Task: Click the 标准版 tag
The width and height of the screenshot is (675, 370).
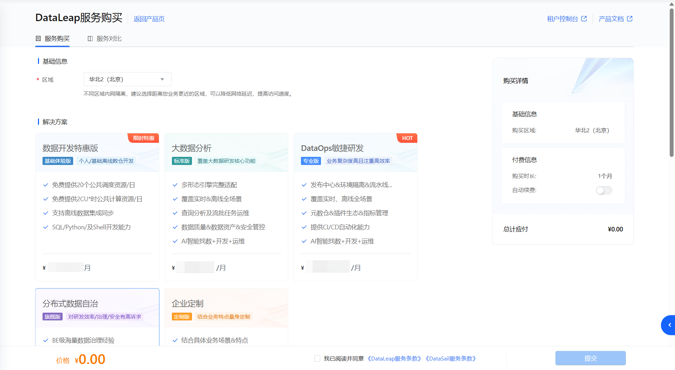Action: (x=182, y=161)
